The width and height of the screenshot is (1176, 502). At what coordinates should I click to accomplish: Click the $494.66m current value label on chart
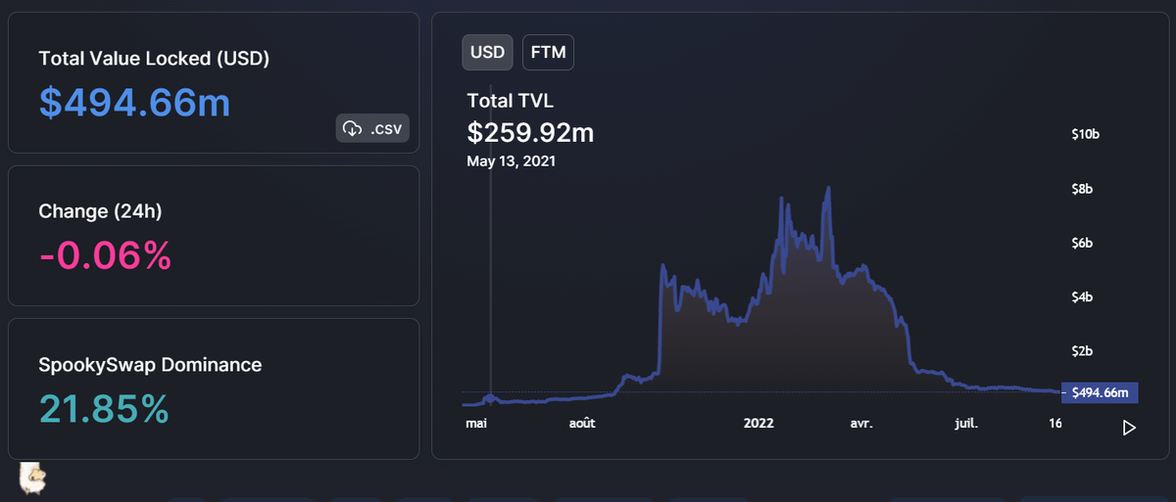[x=1100, y=392]
